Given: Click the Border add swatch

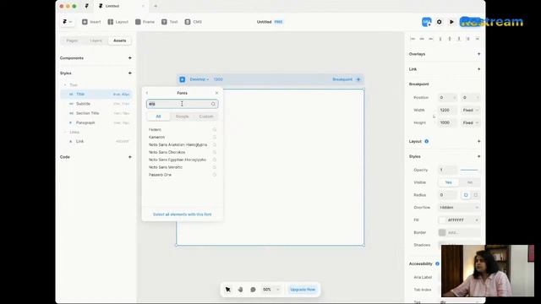Looking at the screenshot, I should tap(442, 233).
